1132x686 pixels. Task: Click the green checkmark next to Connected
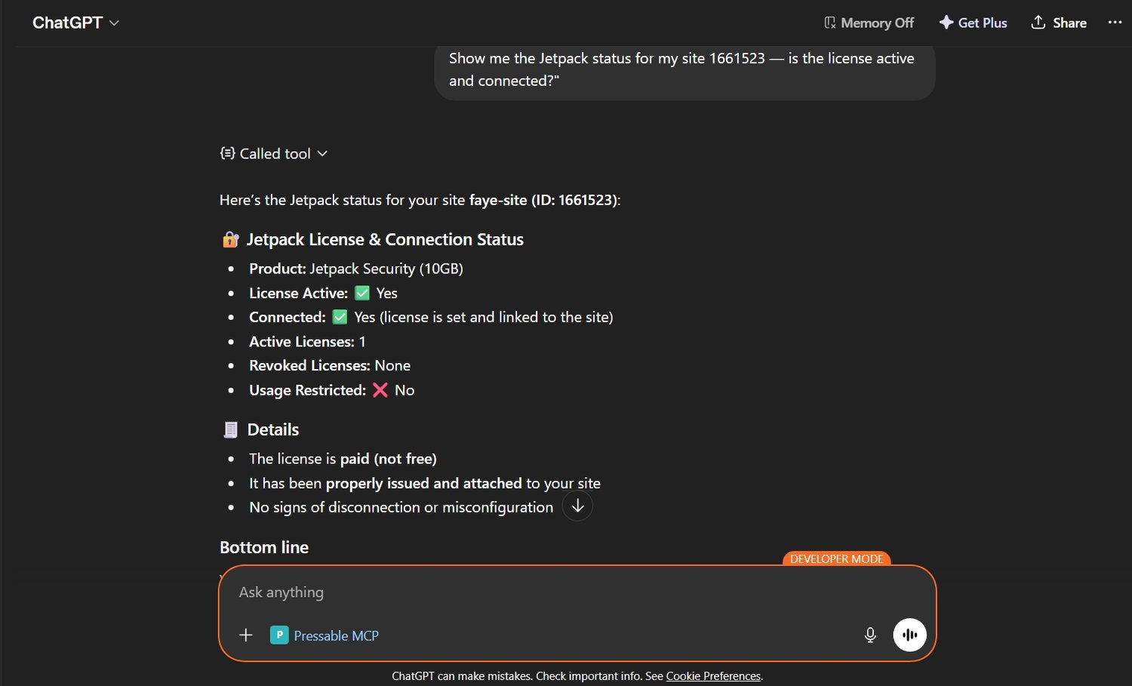click(340, 317)
